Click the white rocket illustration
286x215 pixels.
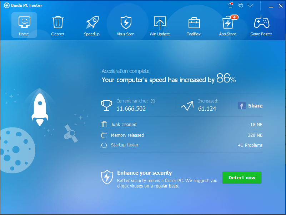[40, 110]
